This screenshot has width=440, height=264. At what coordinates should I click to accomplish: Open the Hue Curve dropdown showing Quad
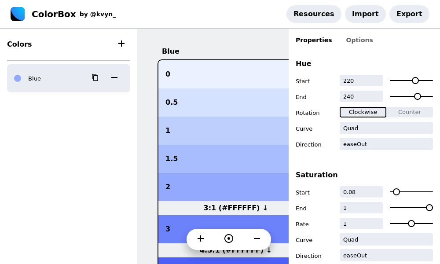[386, 128]
